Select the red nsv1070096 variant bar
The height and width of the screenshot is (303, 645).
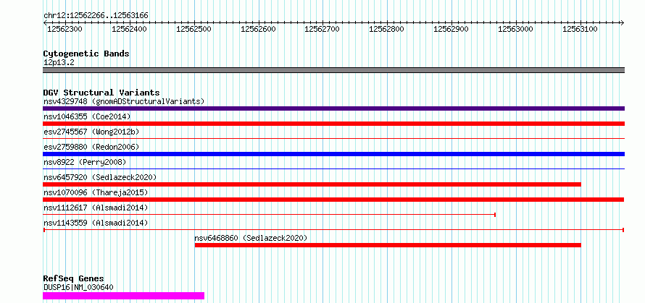pyautogui.click(x=333, y=200)
